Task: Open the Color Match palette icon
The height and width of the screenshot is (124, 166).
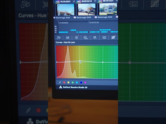Action: click(67, 38)
